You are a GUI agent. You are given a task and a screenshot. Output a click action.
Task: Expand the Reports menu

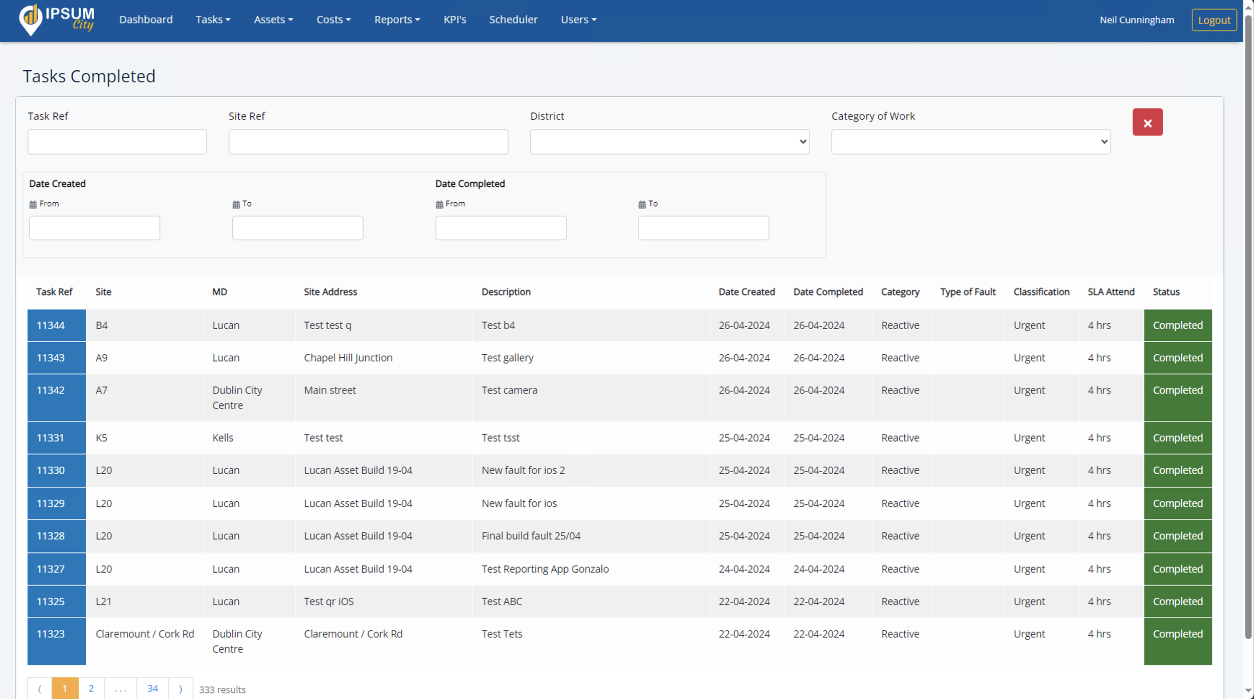[x=397, y=20]
